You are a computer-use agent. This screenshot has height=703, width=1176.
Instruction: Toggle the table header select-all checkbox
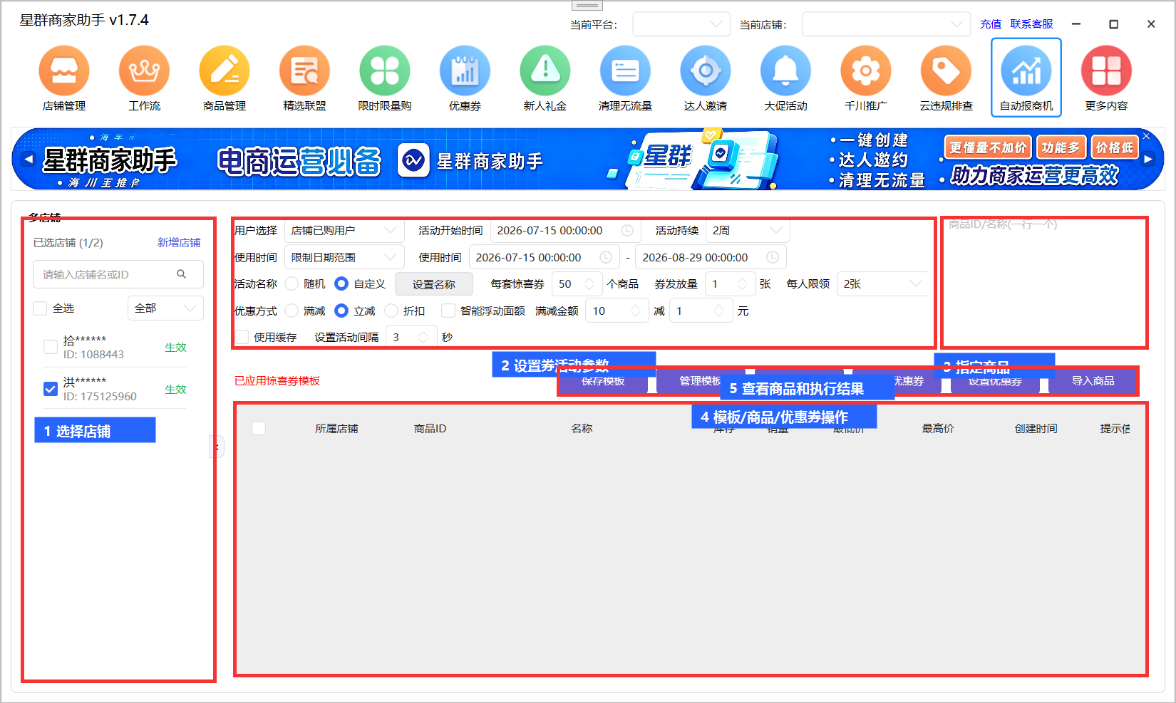259,428
